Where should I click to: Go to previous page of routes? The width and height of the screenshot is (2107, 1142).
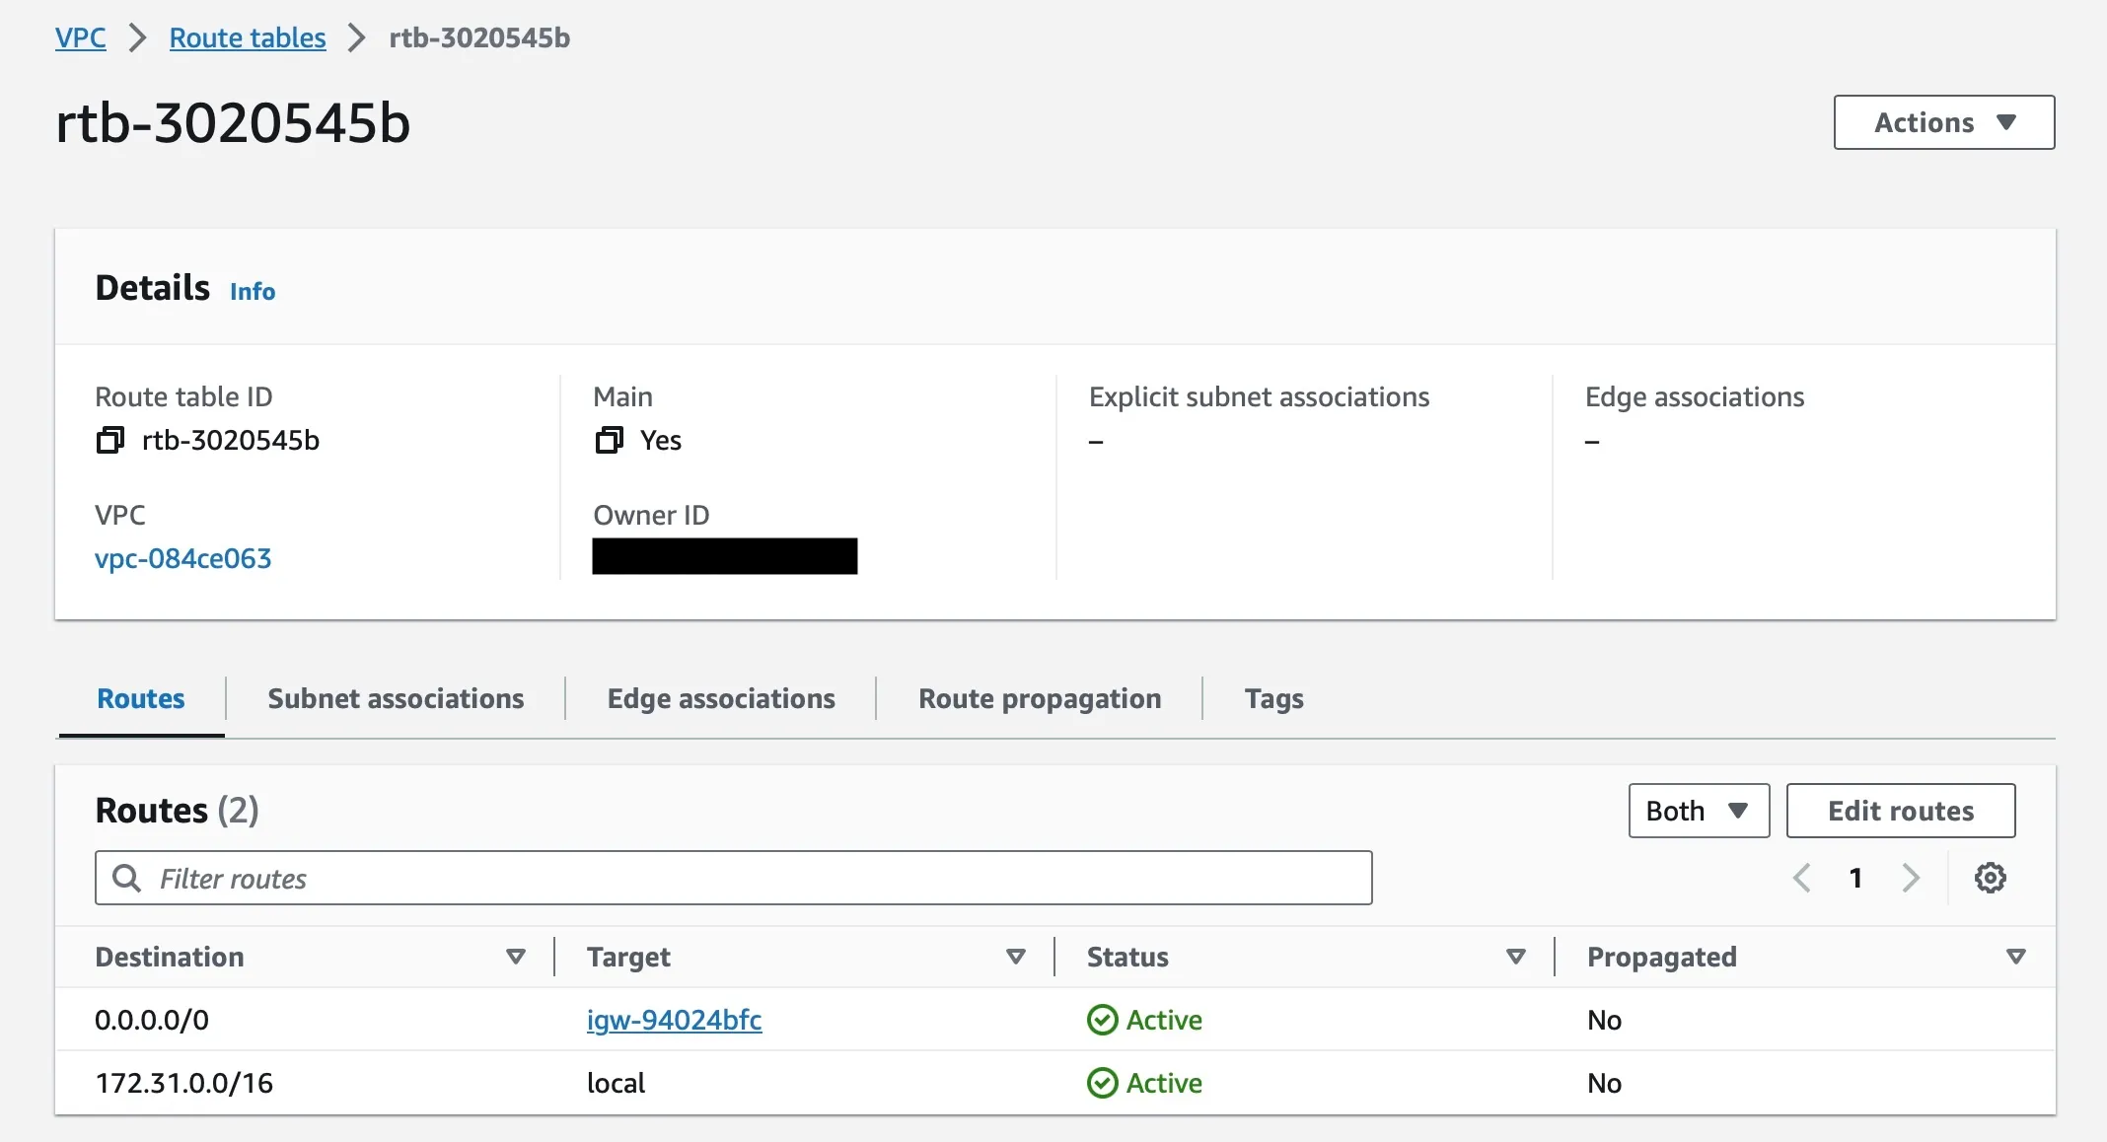[1801, 878]
